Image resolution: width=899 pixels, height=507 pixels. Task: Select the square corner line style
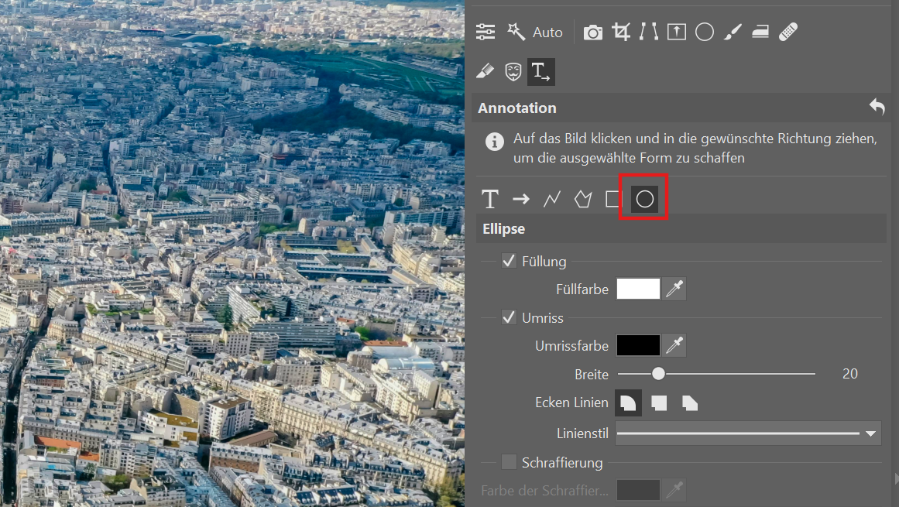(x=659, y=403)
